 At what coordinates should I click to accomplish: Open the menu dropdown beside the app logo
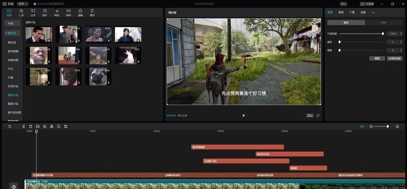click(23, 4)
